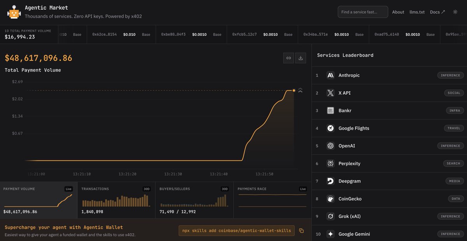Toggle the light/dark theme sun icon
The width and height of the screenshot is (467, 241).
coord(455,12)
